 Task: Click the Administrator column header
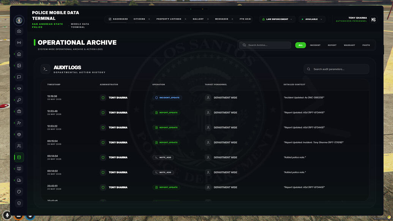click(x=109, y=85)
